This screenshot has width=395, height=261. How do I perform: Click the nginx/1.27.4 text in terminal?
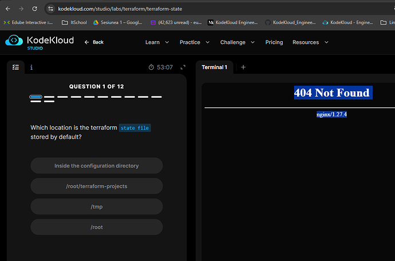click(331, 114)
